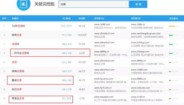This screenshot has width=184, height=105.
Task: Open www.1688.com in row 1
Action: [x=102, y=24]
